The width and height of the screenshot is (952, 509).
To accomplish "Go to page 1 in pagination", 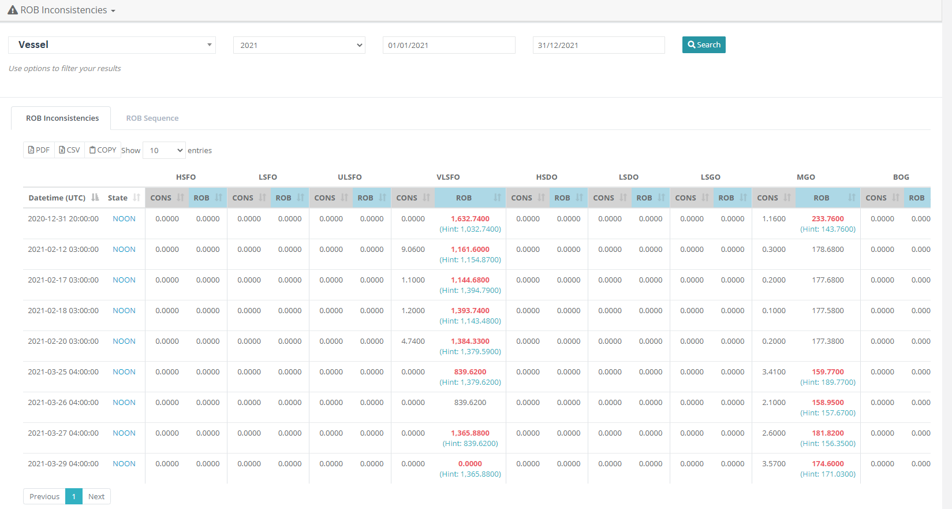I will pyautogui.click(x=74, y=496).
